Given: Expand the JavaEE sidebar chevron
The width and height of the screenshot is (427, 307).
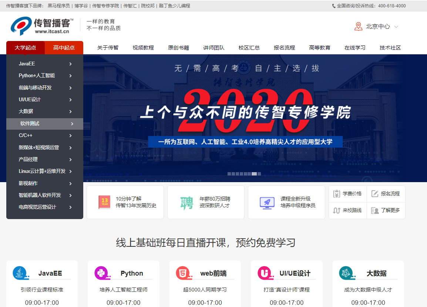Looking at the screenshot, I should click(71, 64).
